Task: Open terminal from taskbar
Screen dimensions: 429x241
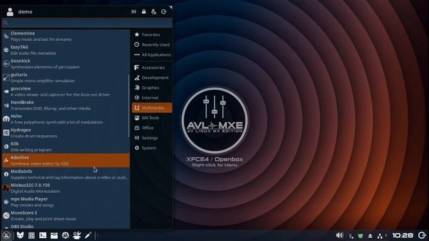Action: (x=43, y=235)
